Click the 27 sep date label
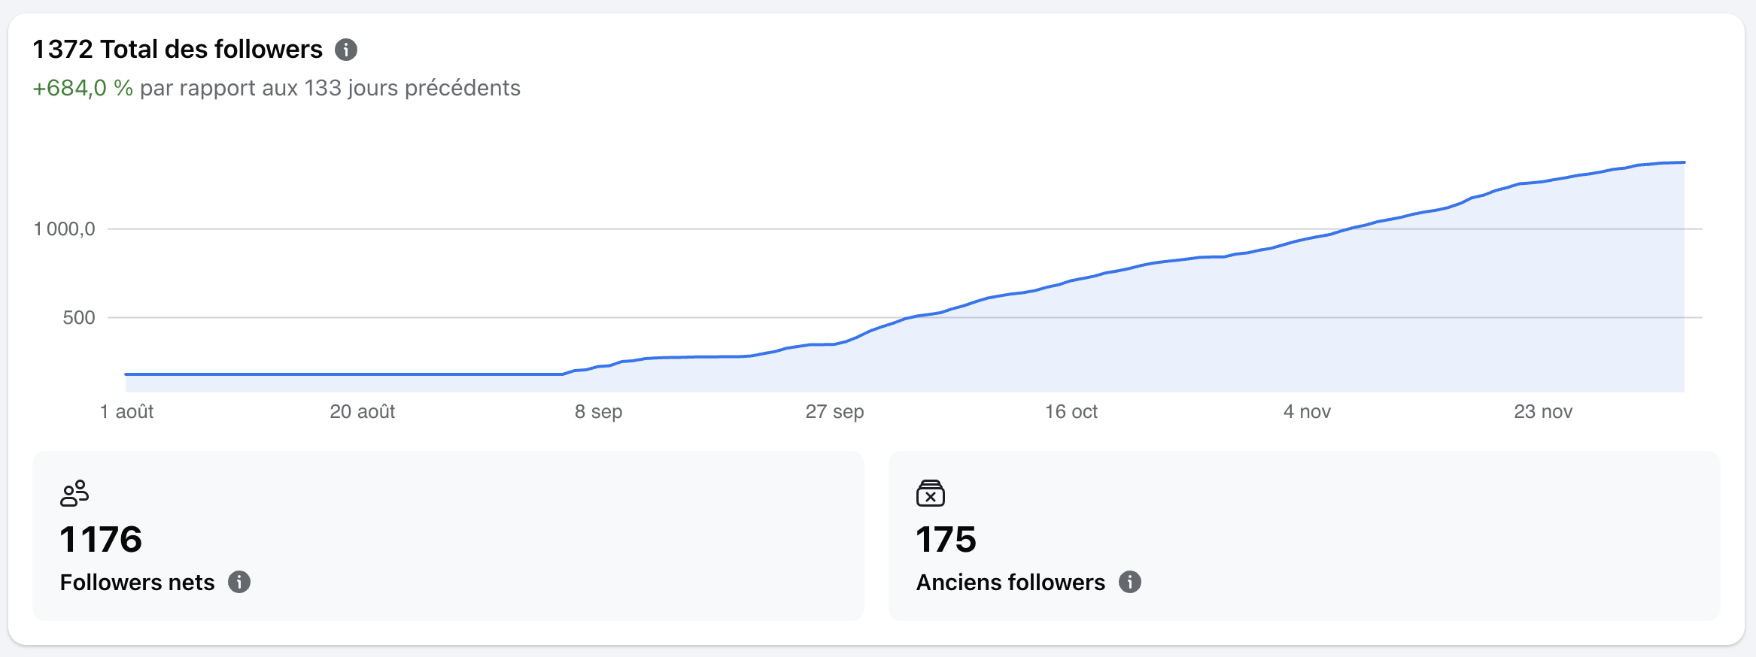Image resolution: width=1756 pixels, height=657 pixels. 834,411
